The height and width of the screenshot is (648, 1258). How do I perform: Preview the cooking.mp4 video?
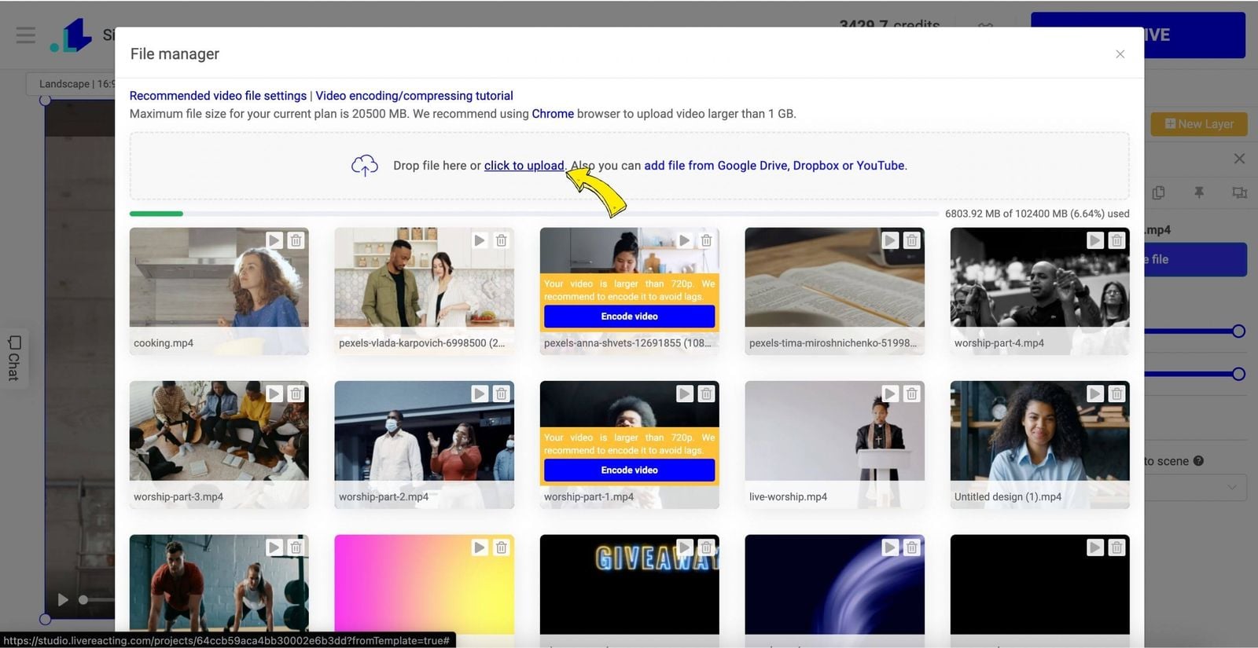[274, 240]
